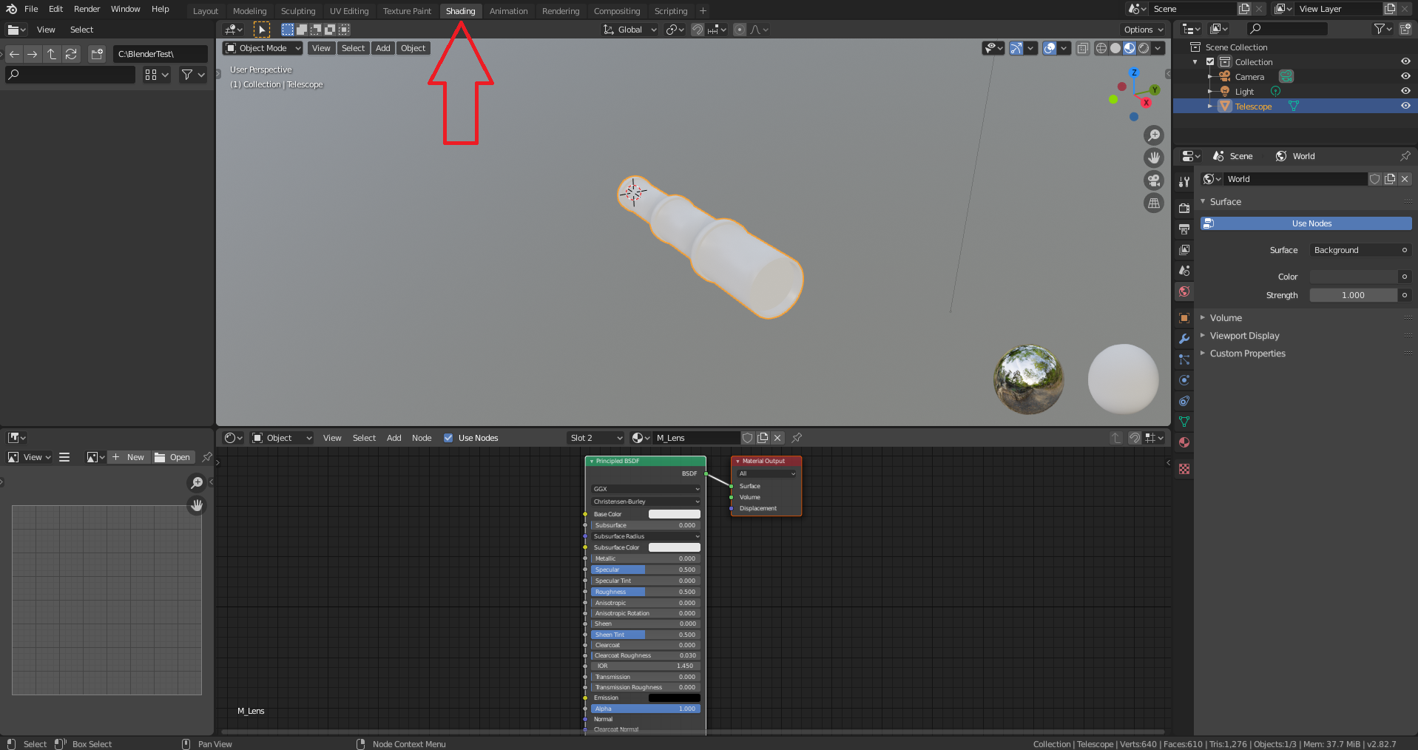Open the Slot 2 material slot dropdown
This screenshot has width=1418, height=750.
pyautogui.click(x=595, y=438)
